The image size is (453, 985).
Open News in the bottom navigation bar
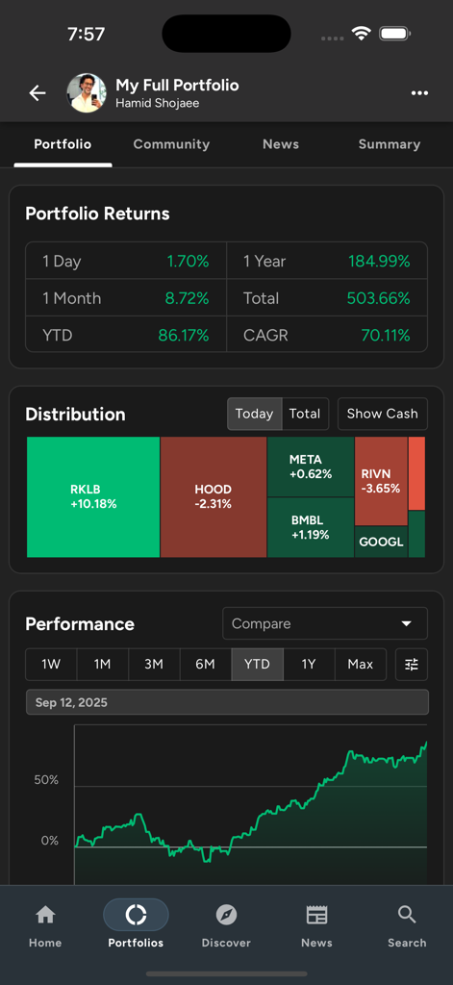316,924
